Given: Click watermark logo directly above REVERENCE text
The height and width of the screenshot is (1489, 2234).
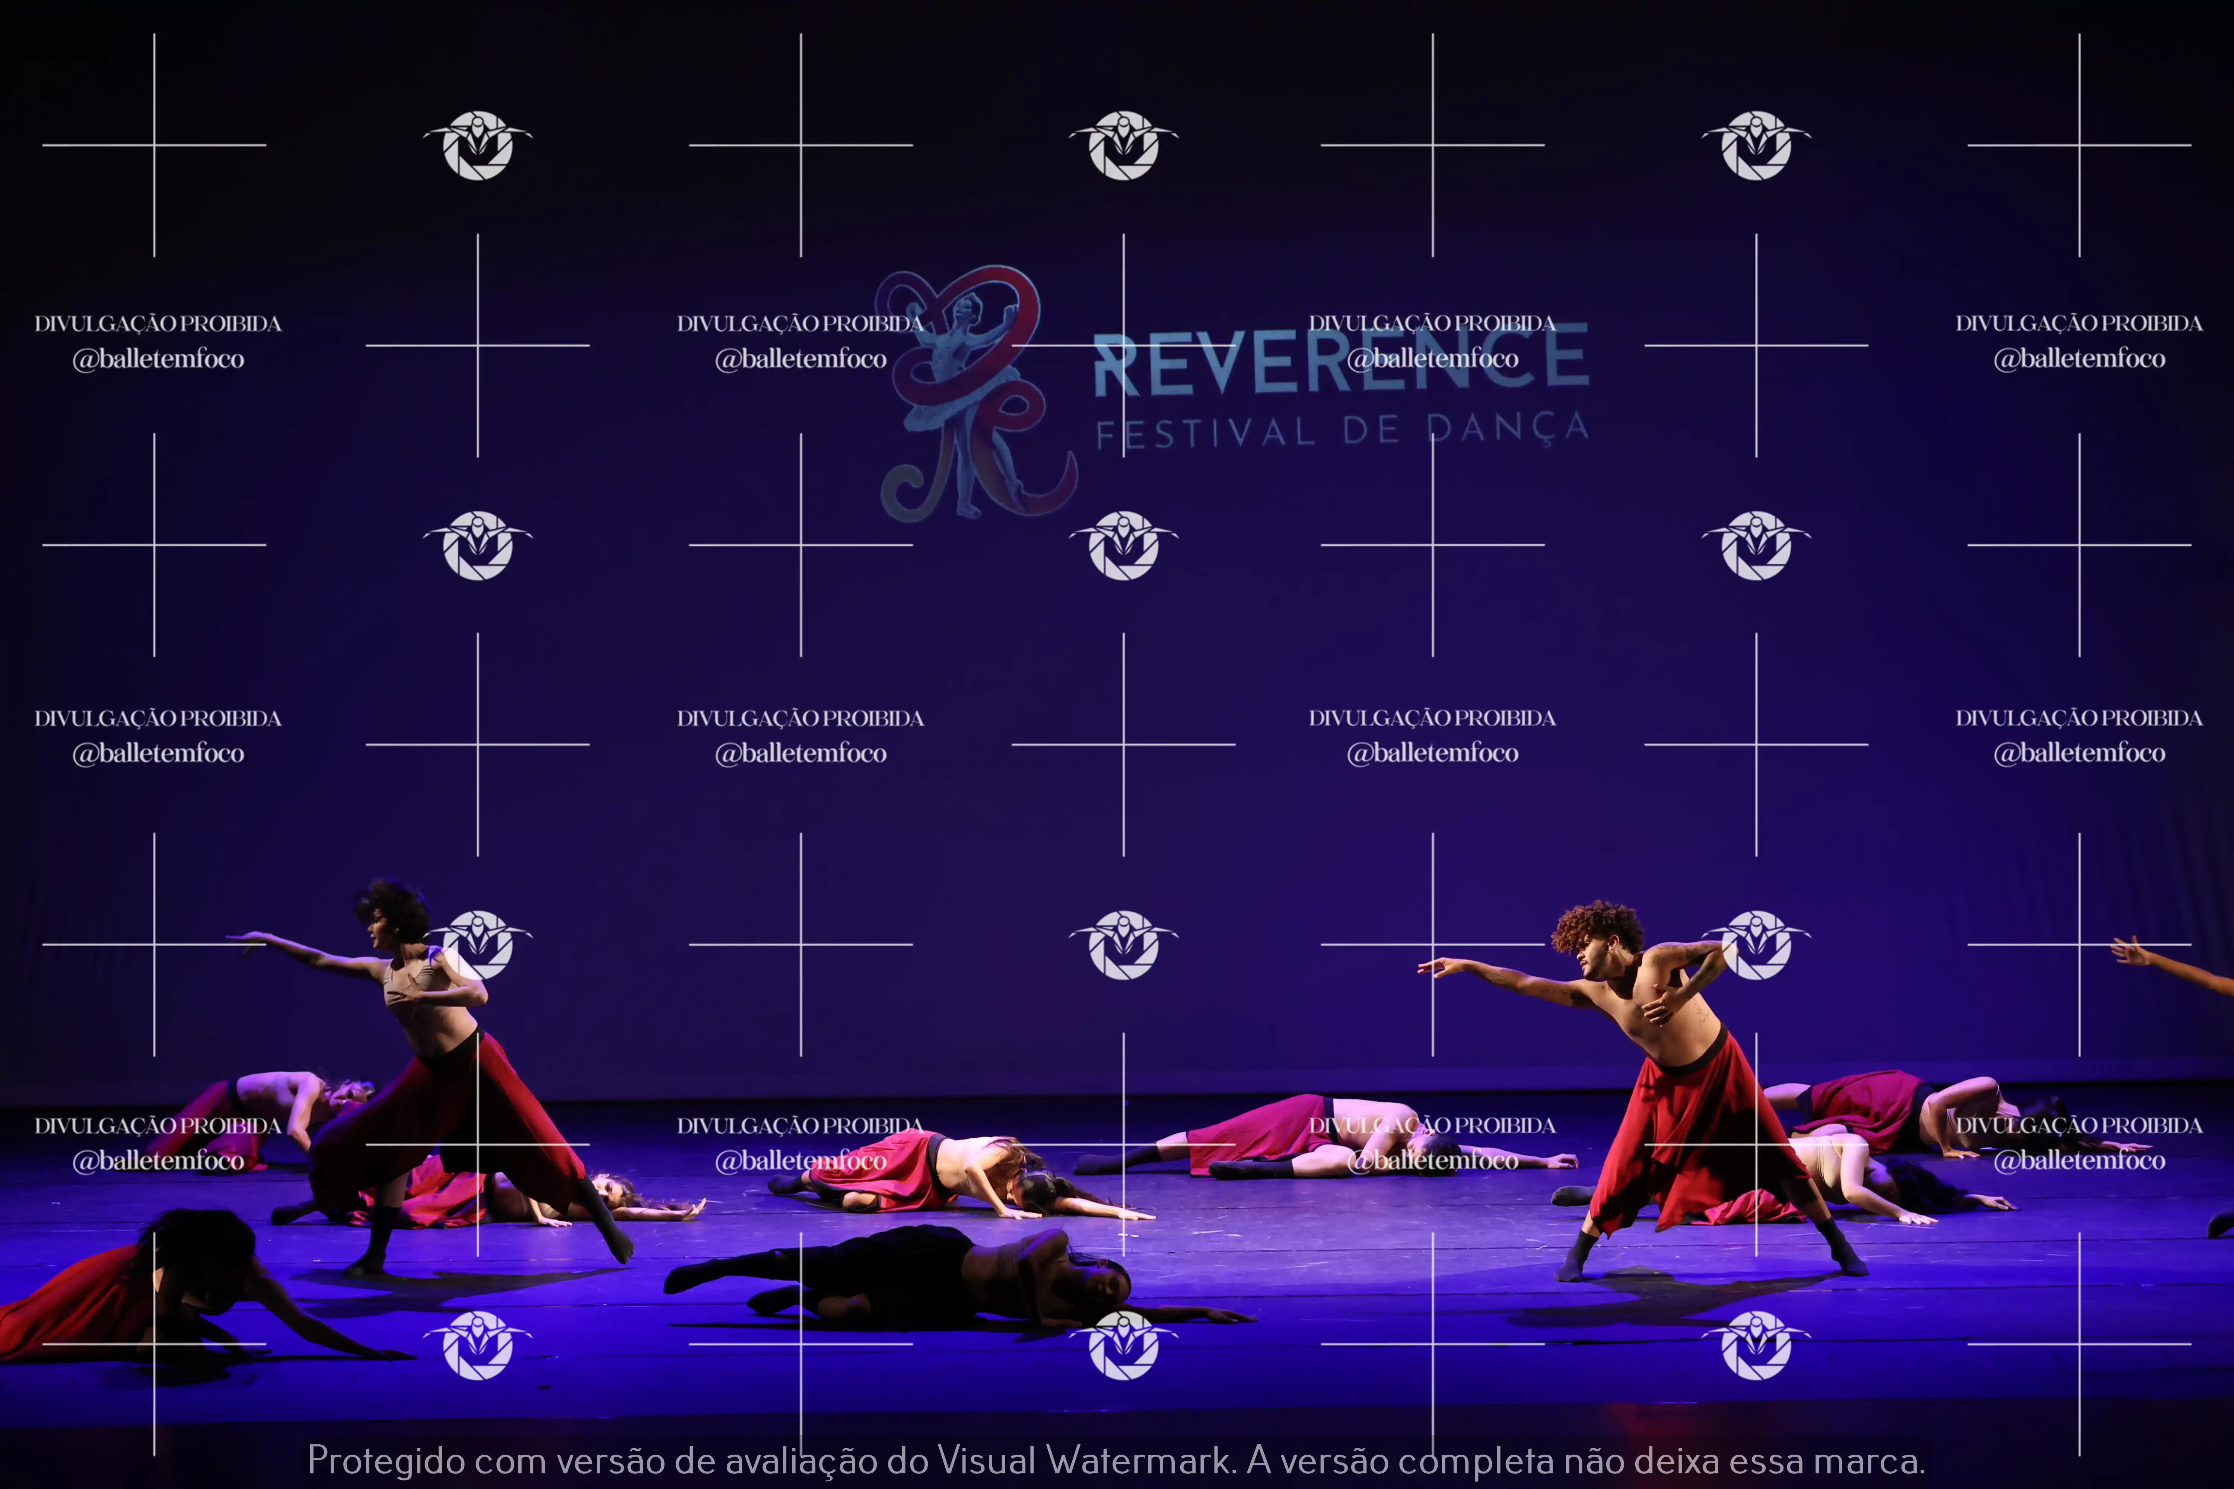Looking at the screenshot, I should pos(1124,145).
